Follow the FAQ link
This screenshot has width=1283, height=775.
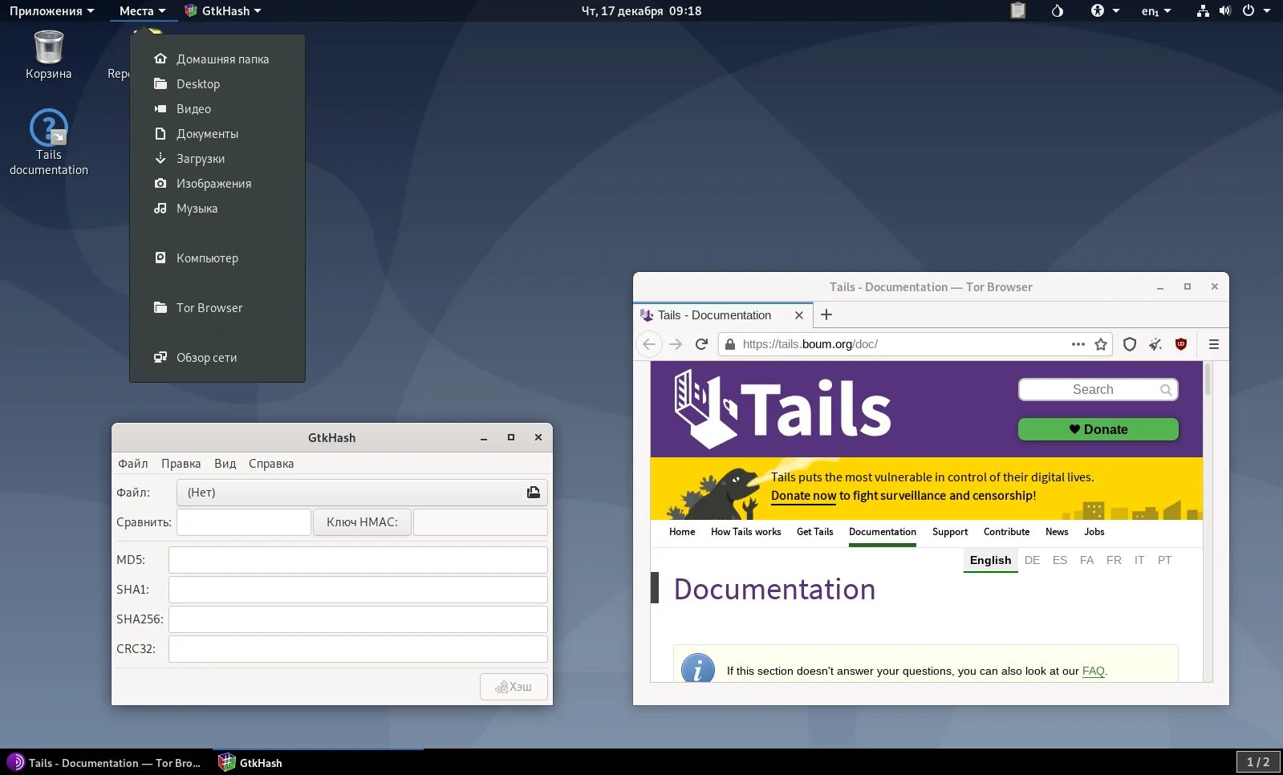pyautogui.click(x=1093, y=671)
